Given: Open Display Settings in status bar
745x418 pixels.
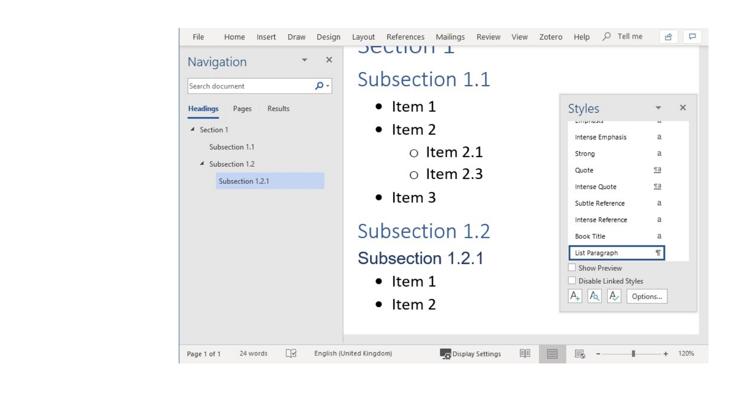Looking at the screenshot, I should [470, 354].
